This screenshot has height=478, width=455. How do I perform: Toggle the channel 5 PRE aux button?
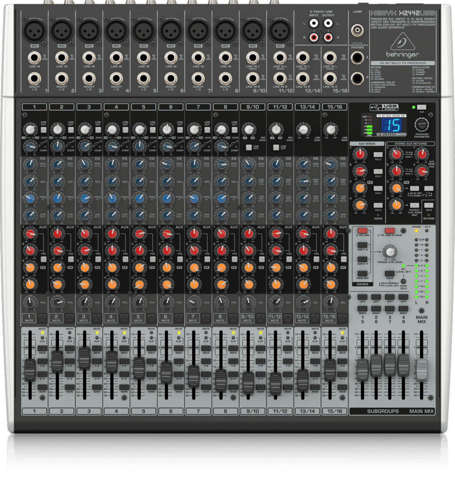tap(152, 259)
